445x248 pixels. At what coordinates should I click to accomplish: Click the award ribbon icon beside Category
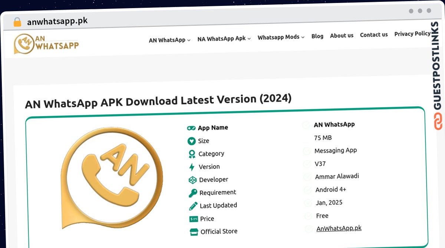[x=192, y=154]
